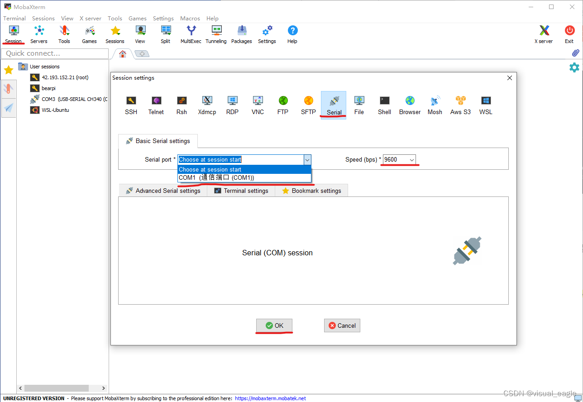The image size is (583, 402).
Task: Switch to Bookmark settings tab
Action: point(311,191)
